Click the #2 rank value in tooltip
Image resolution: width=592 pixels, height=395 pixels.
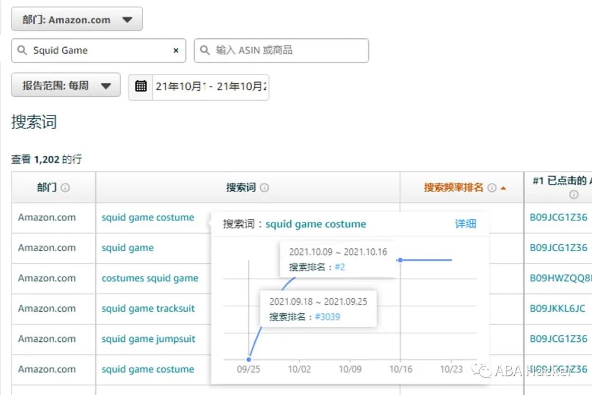(x=339, y=267)
